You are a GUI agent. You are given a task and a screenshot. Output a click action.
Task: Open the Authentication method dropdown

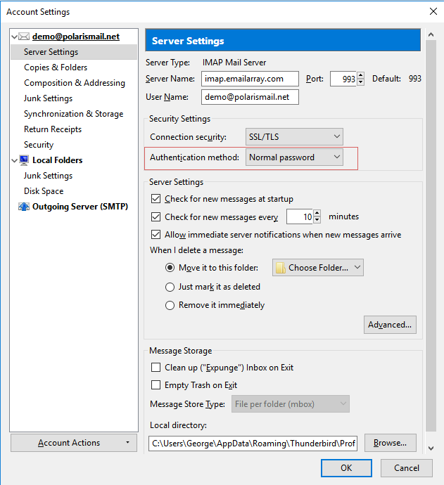[x=294, y=157]
